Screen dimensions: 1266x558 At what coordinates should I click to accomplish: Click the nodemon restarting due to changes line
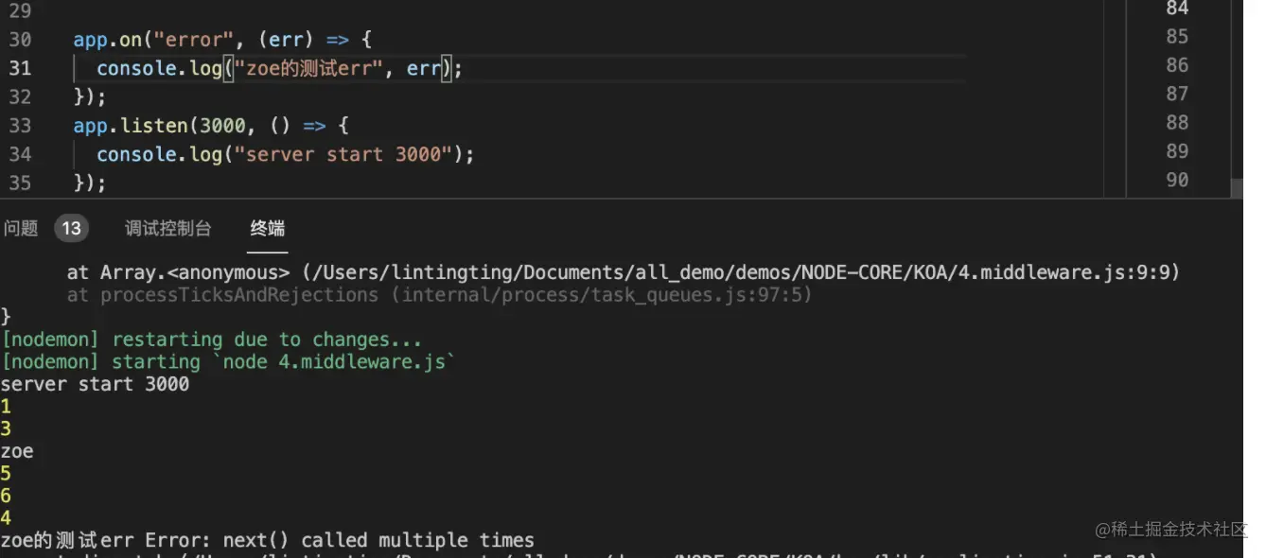tap(212, 340)
